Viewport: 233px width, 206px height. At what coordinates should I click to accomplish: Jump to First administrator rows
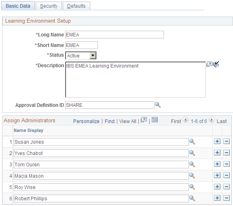(x=176, y=121)
